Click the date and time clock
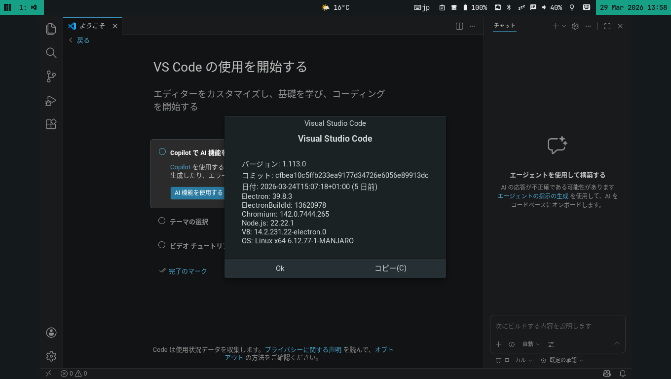The width and height of the screenshot is (671, 379). point(634,7)
